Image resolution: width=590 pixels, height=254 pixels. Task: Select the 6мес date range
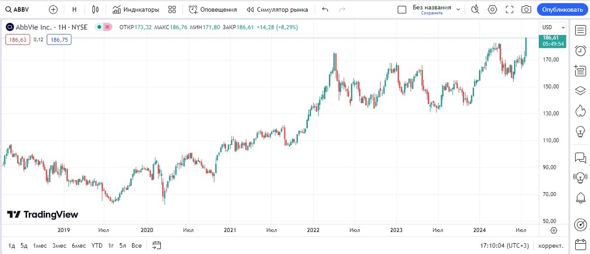[x=79, y=245]
